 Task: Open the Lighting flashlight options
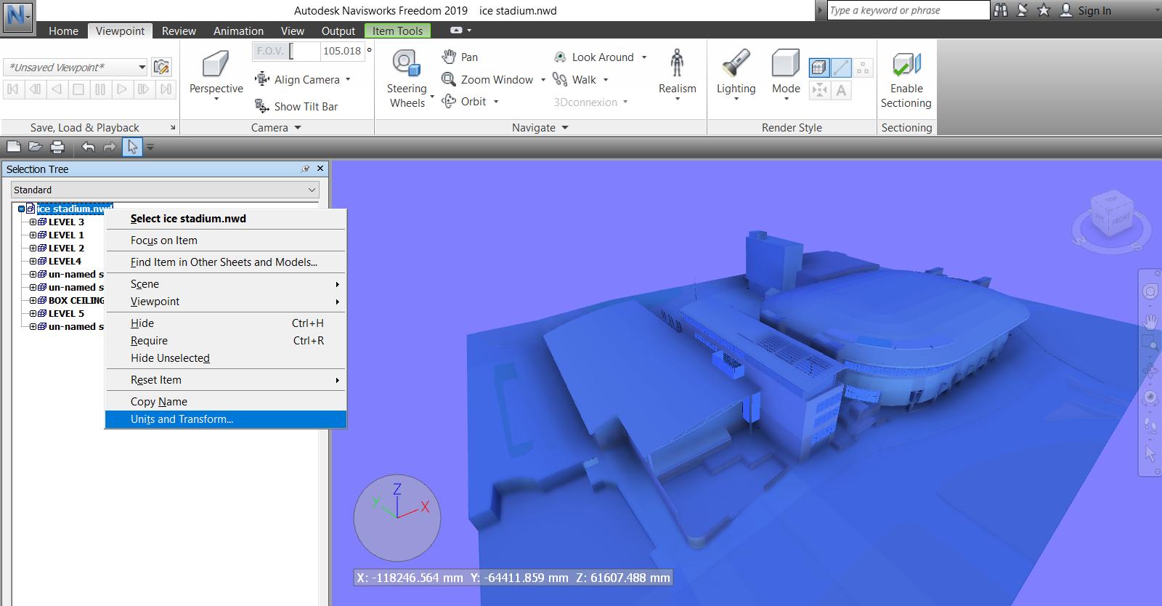click(736, 75)
